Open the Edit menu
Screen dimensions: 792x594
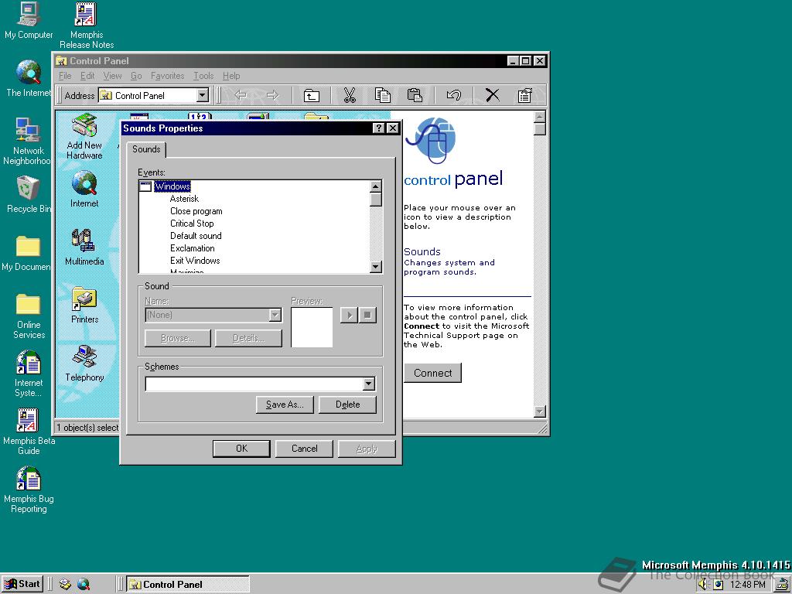(87, 76)
